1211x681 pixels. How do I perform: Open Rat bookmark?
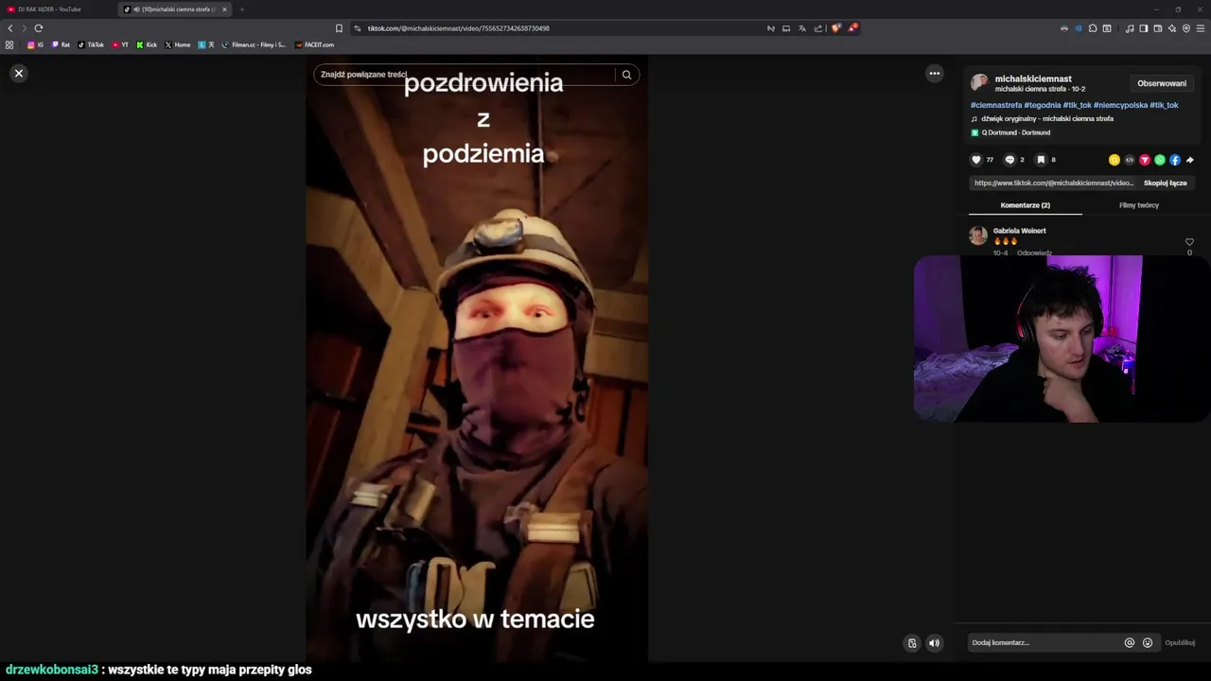(61, 44)
